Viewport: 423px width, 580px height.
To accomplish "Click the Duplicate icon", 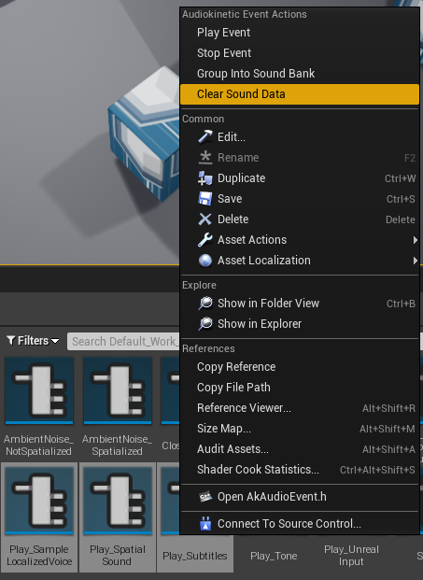I will 205,178.
